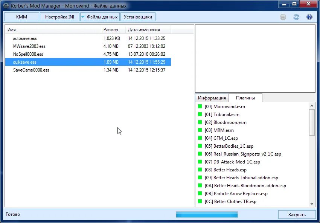Select the SaveGame0000.ess file
320x223 pixels.
(x=88, y=70)
